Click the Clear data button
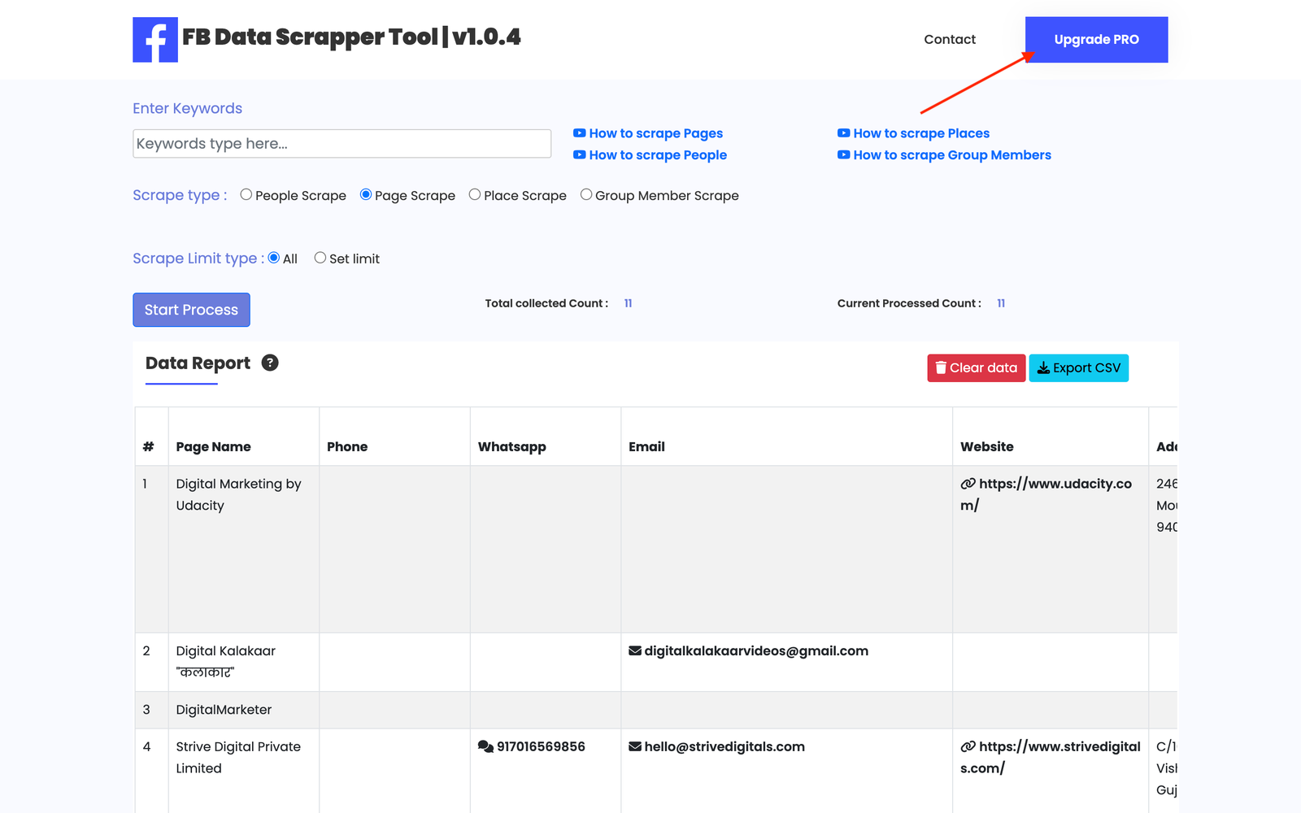1301x813 pixels. pyautogui.click(x=976, y=367)
